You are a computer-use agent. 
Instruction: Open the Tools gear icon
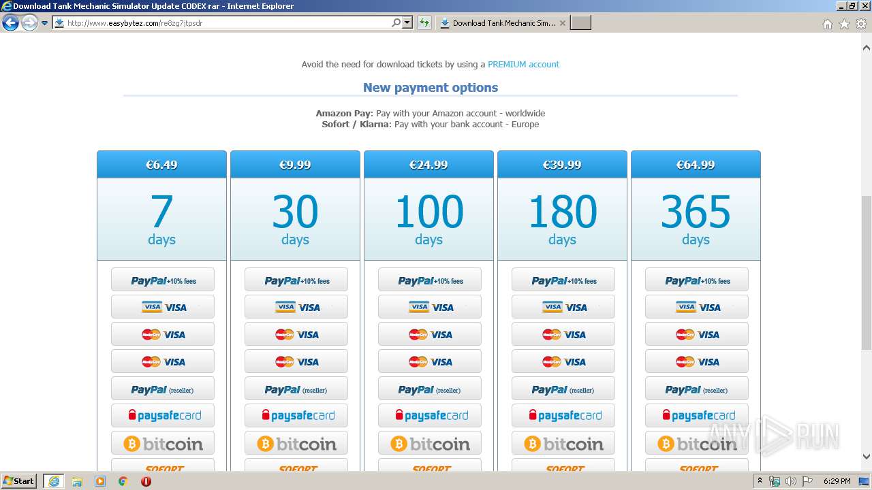point(861,24)
